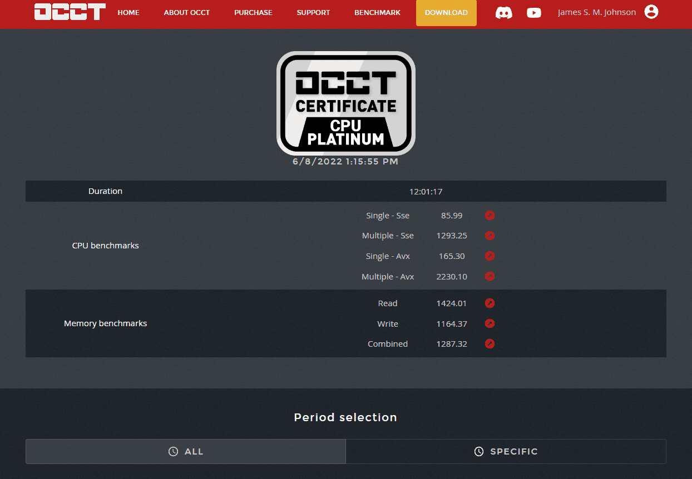The height and width of the screenshot is (479, 692).
Task: Open the PURCHASE page
Action: 253,13
